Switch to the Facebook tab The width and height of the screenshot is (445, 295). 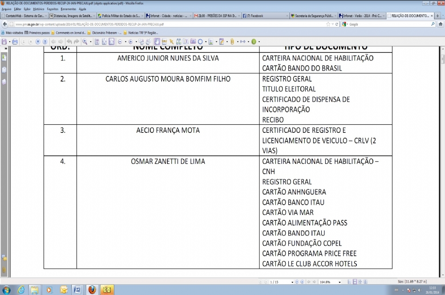pos(255,16)
